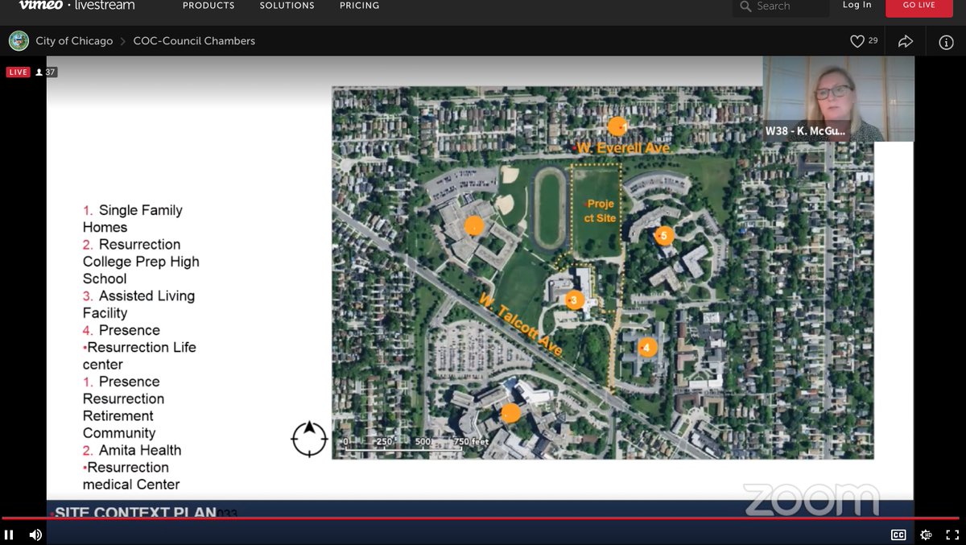Screen dimensions: 966x545
Task: Open the PRICING menu item
Action: coord(359,6)
